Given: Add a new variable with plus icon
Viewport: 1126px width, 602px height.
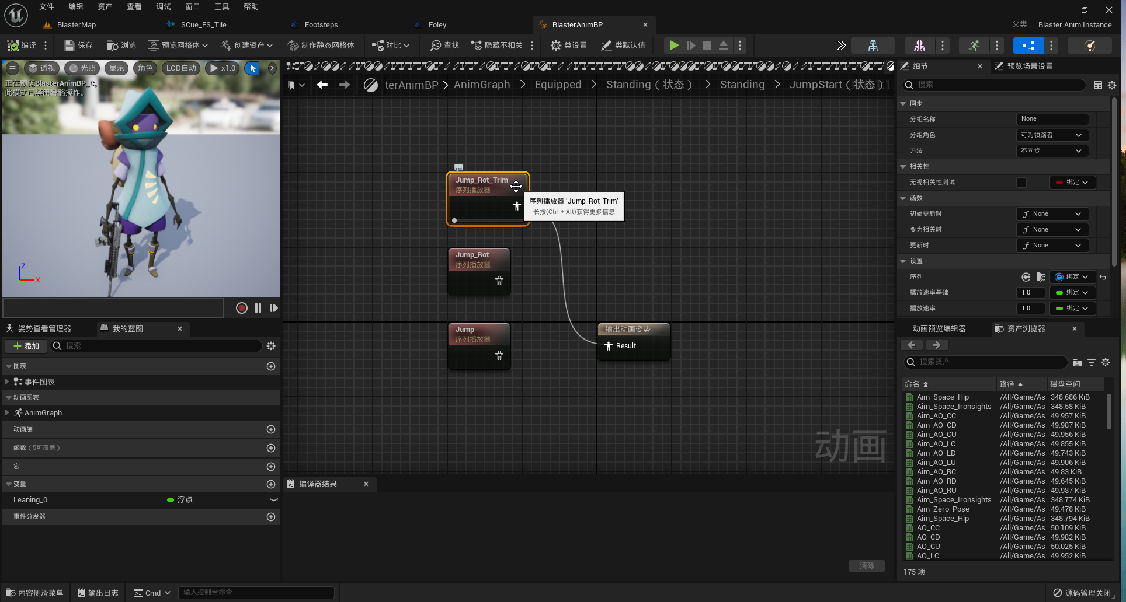Looking at the screenshot, I should tap(271, 484).
